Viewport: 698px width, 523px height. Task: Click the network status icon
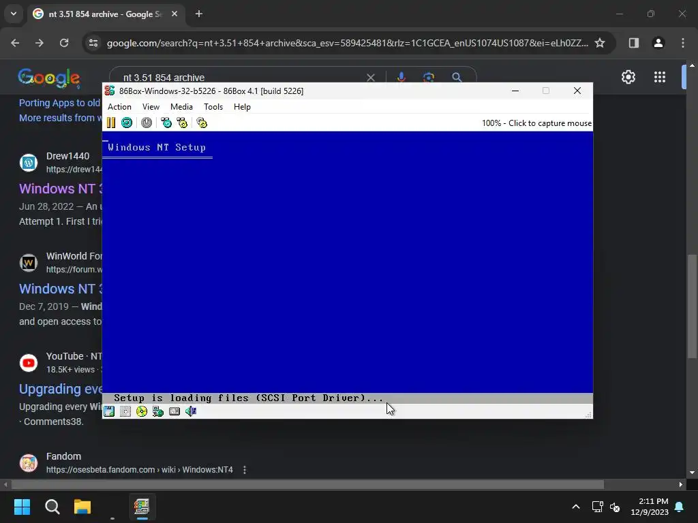[158, 411]
